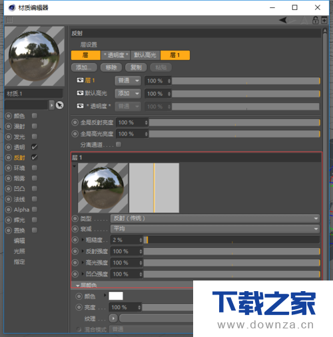Screen dimensions: 333x337
Task: Click the small arrow beside layer field
Action: click(x=51, y=105)
